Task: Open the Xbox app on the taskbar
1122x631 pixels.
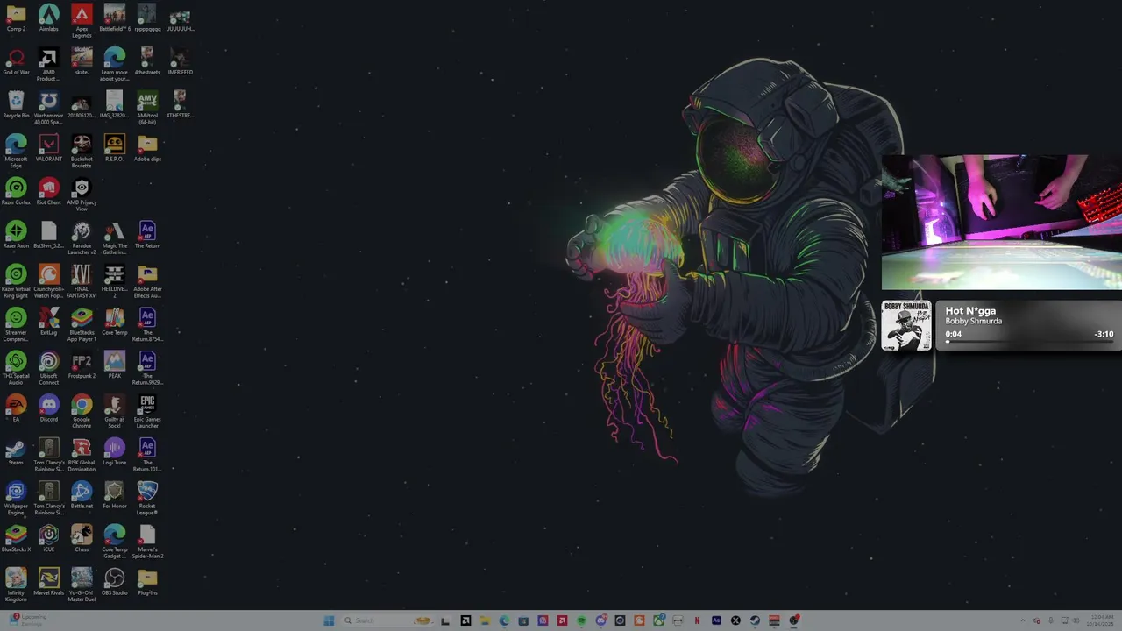Action: click(658, 620)
